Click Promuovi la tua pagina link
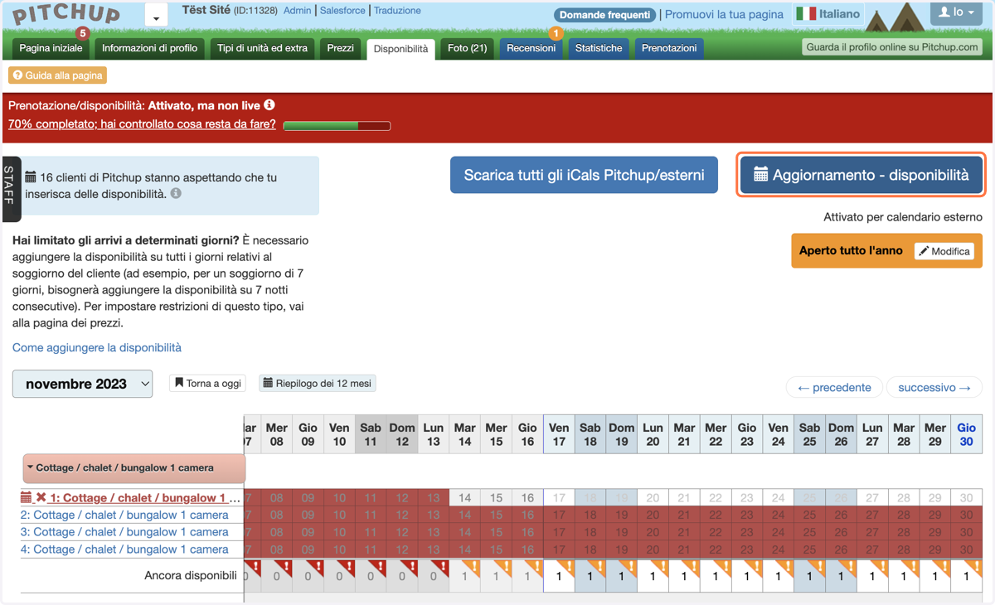The height and width of the screenshot is (605, 995). click(724, 14)
